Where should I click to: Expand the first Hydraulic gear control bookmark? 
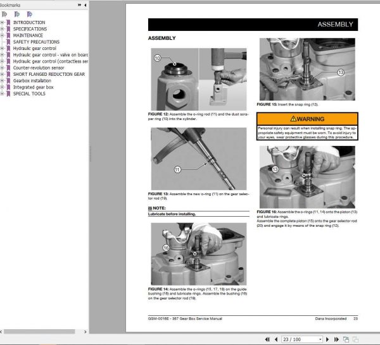2,49
